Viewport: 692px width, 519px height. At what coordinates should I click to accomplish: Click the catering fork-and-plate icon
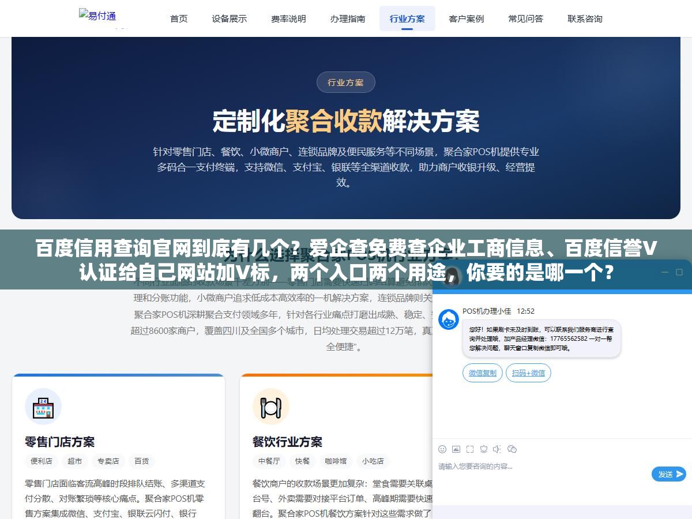coord(270,407)
